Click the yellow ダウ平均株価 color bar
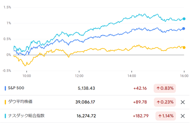This screenshot has width=192, height=123. point(5,102)
